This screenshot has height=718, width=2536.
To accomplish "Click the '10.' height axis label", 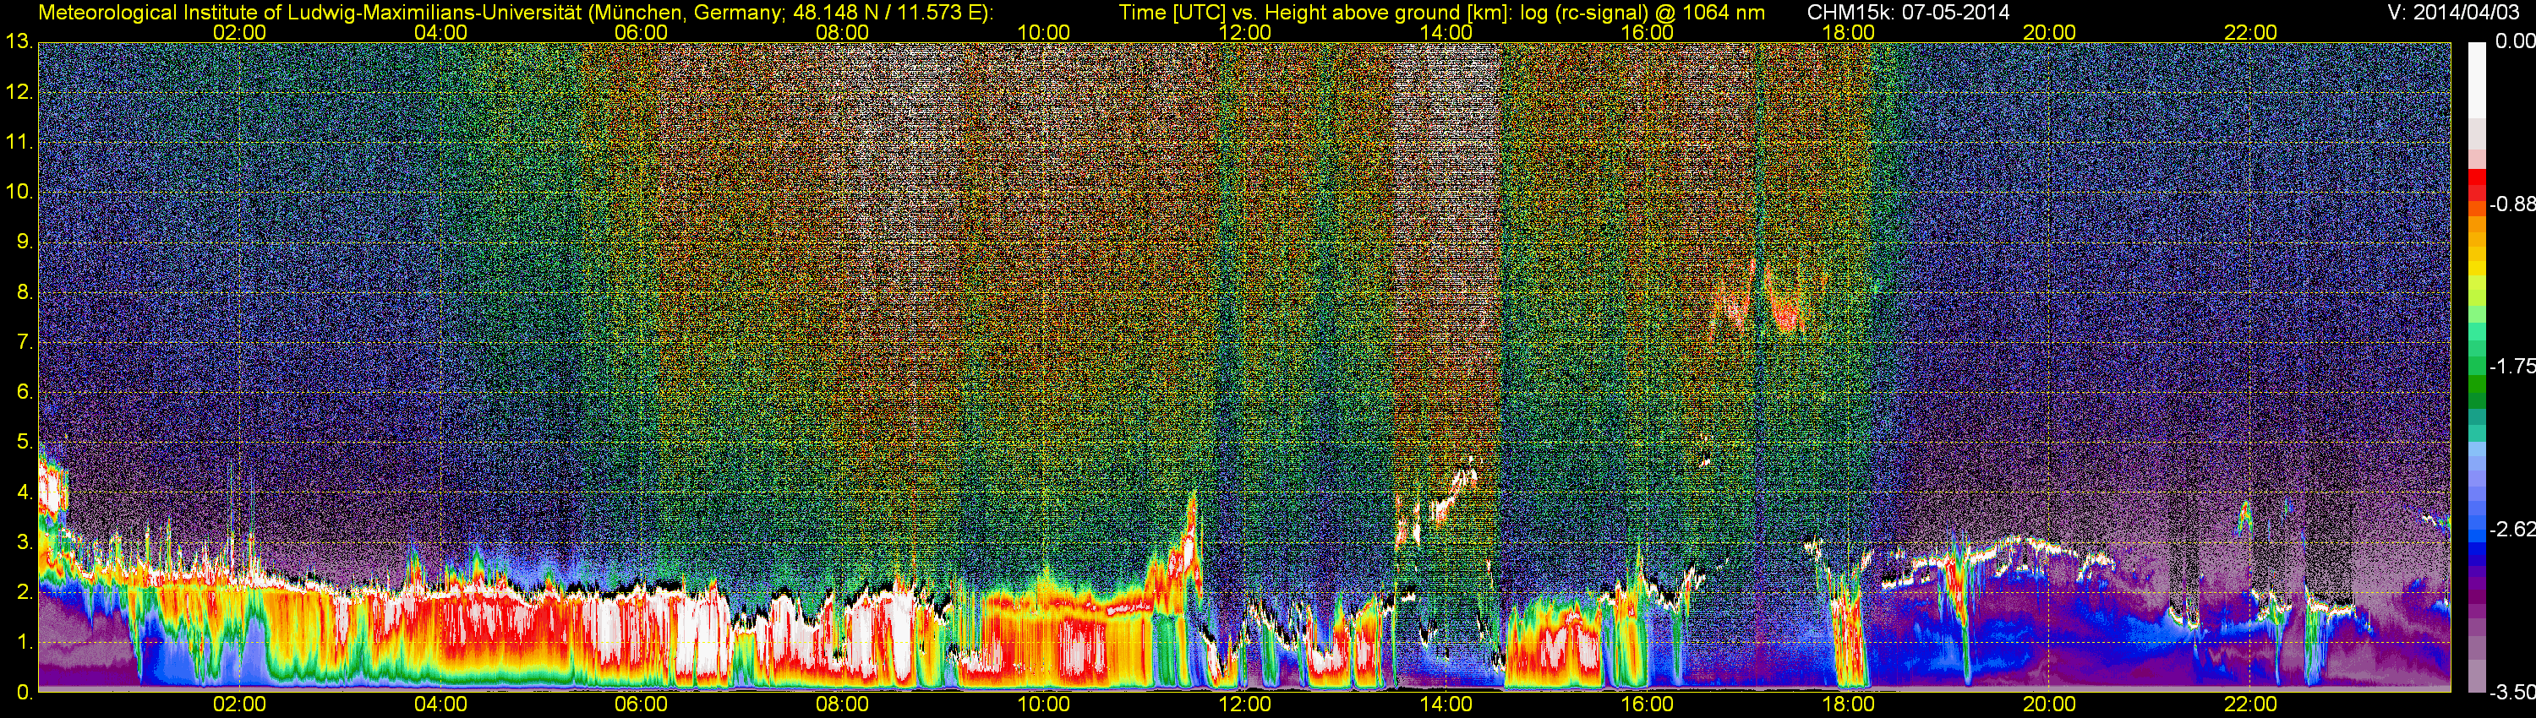I will coord(19,192).
